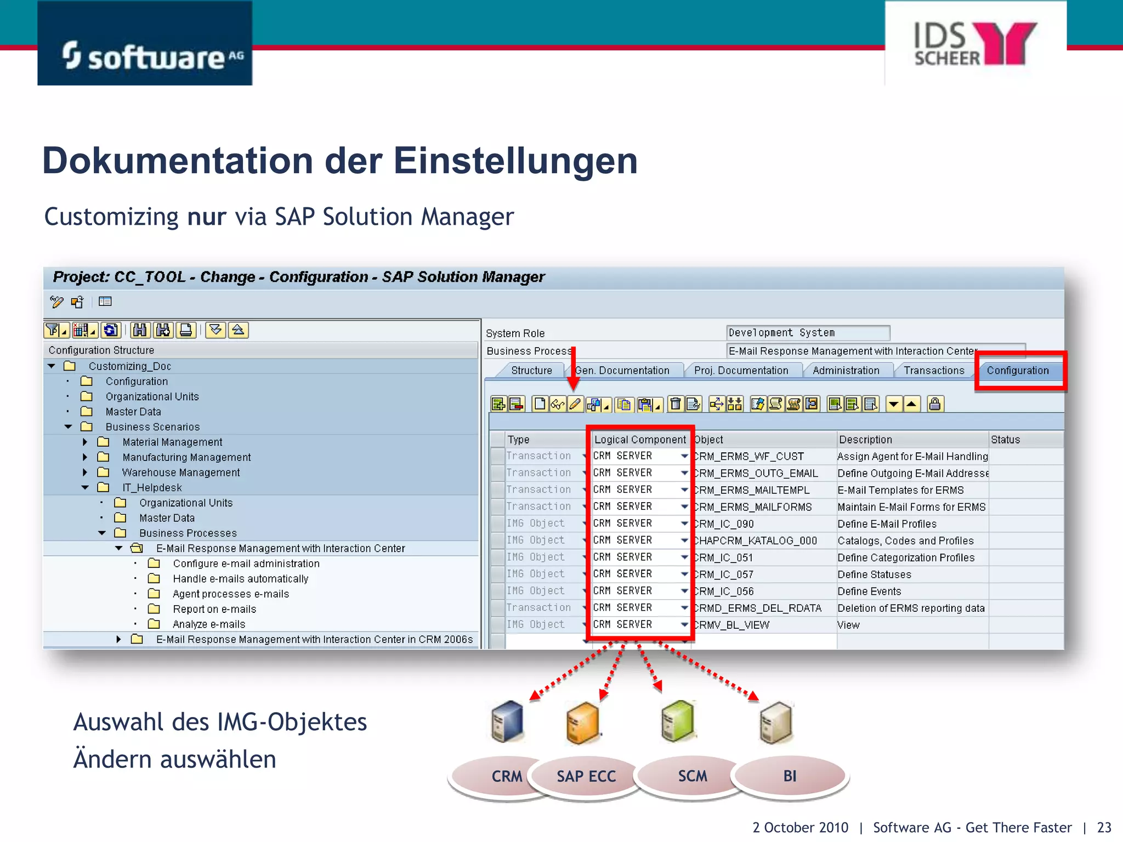Click the Append Row icon in the table toolbar

pyautogui.click(x=498, y=405)
